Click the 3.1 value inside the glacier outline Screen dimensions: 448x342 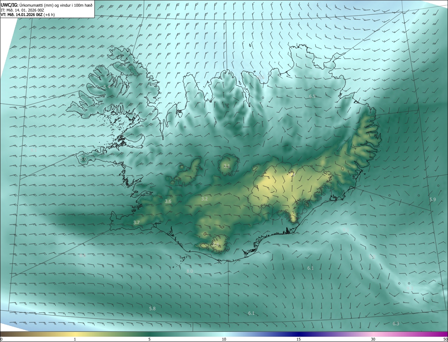227,166
